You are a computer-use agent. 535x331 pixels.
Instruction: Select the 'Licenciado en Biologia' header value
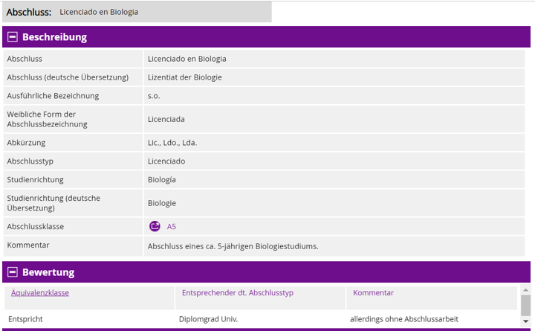[x=99, y=12]
